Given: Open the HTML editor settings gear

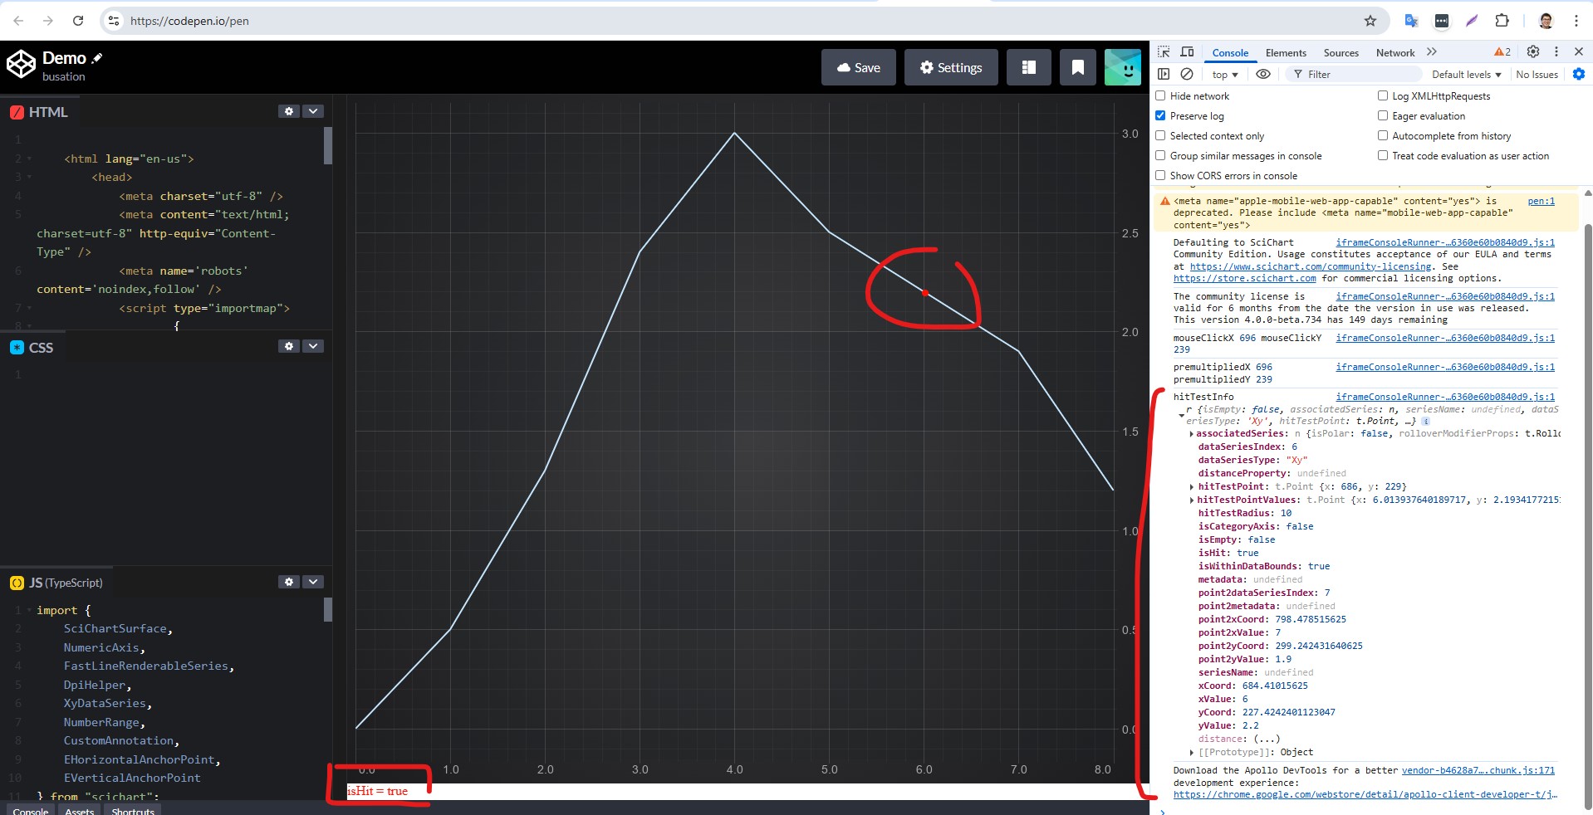Looking at the screenshot, I should coord(288,111).
